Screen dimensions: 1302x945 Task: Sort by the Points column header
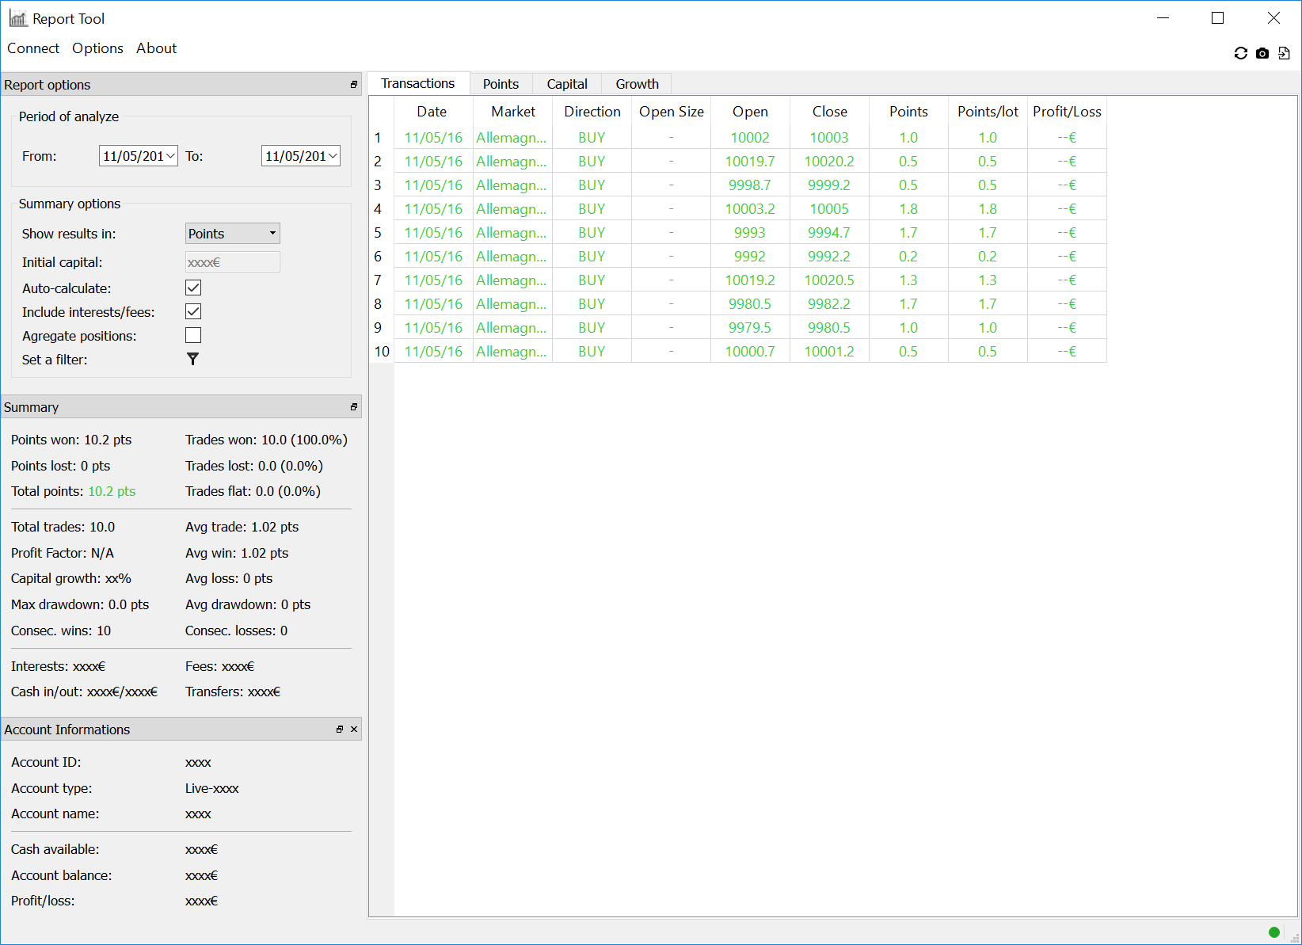[909, 112]
